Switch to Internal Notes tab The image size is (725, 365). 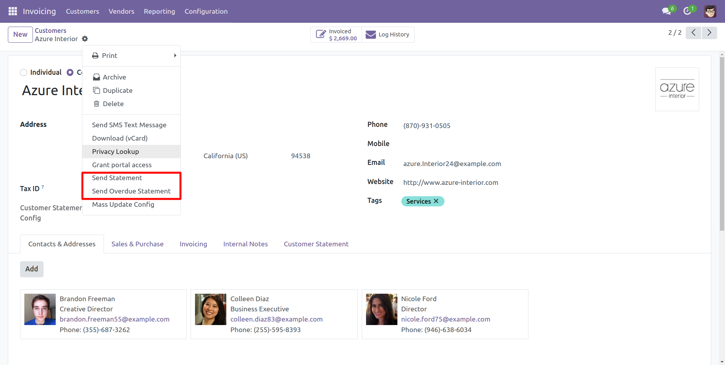[x=246, y=244]
